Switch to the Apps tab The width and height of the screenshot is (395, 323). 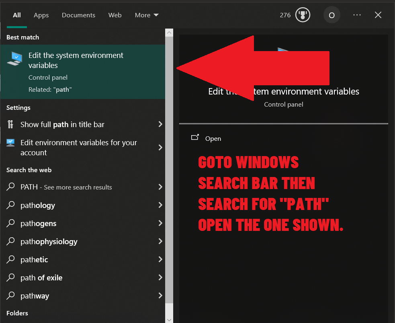(x=41, y=15)
